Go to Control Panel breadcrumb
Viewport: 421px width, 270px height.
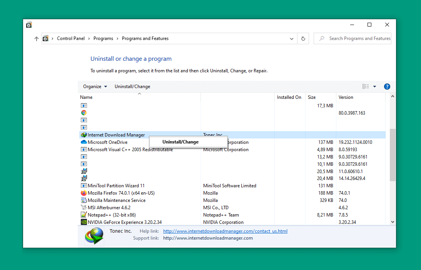pos(70,38)
